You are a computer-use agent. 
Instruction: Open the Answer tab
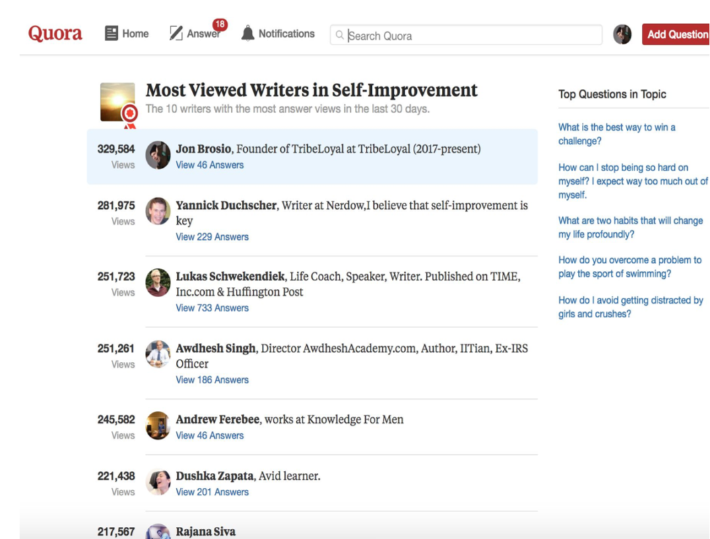195,34
